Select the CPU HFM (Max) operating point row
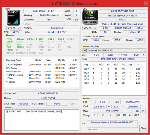The image size is (150, 135). coord(41,64)
